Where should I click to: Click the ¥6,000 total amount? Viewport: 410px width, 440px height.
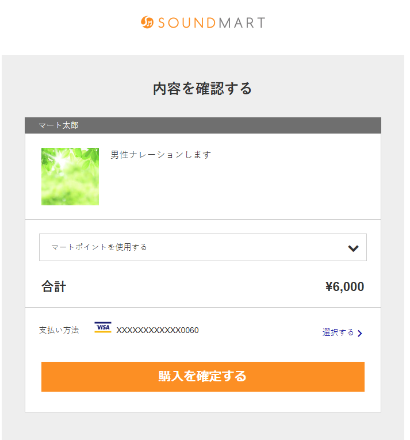pos(344,286)
